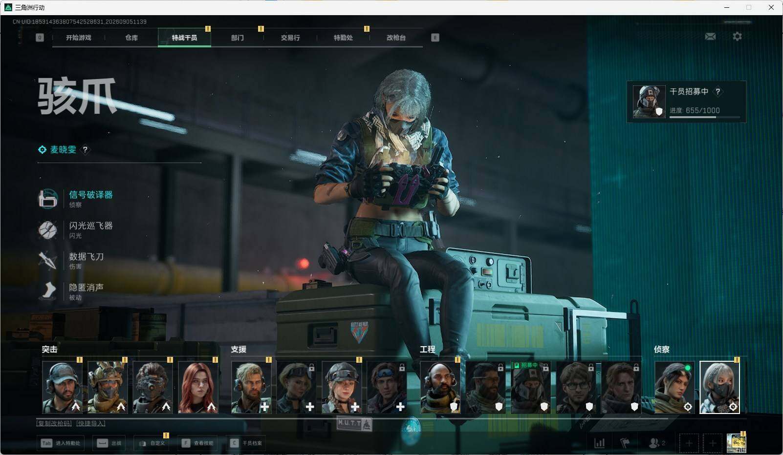Click the 麦晓雯 operator real name
Image resolution: width=783 pixels, height=455 pixels.
(x=63, y=150)
